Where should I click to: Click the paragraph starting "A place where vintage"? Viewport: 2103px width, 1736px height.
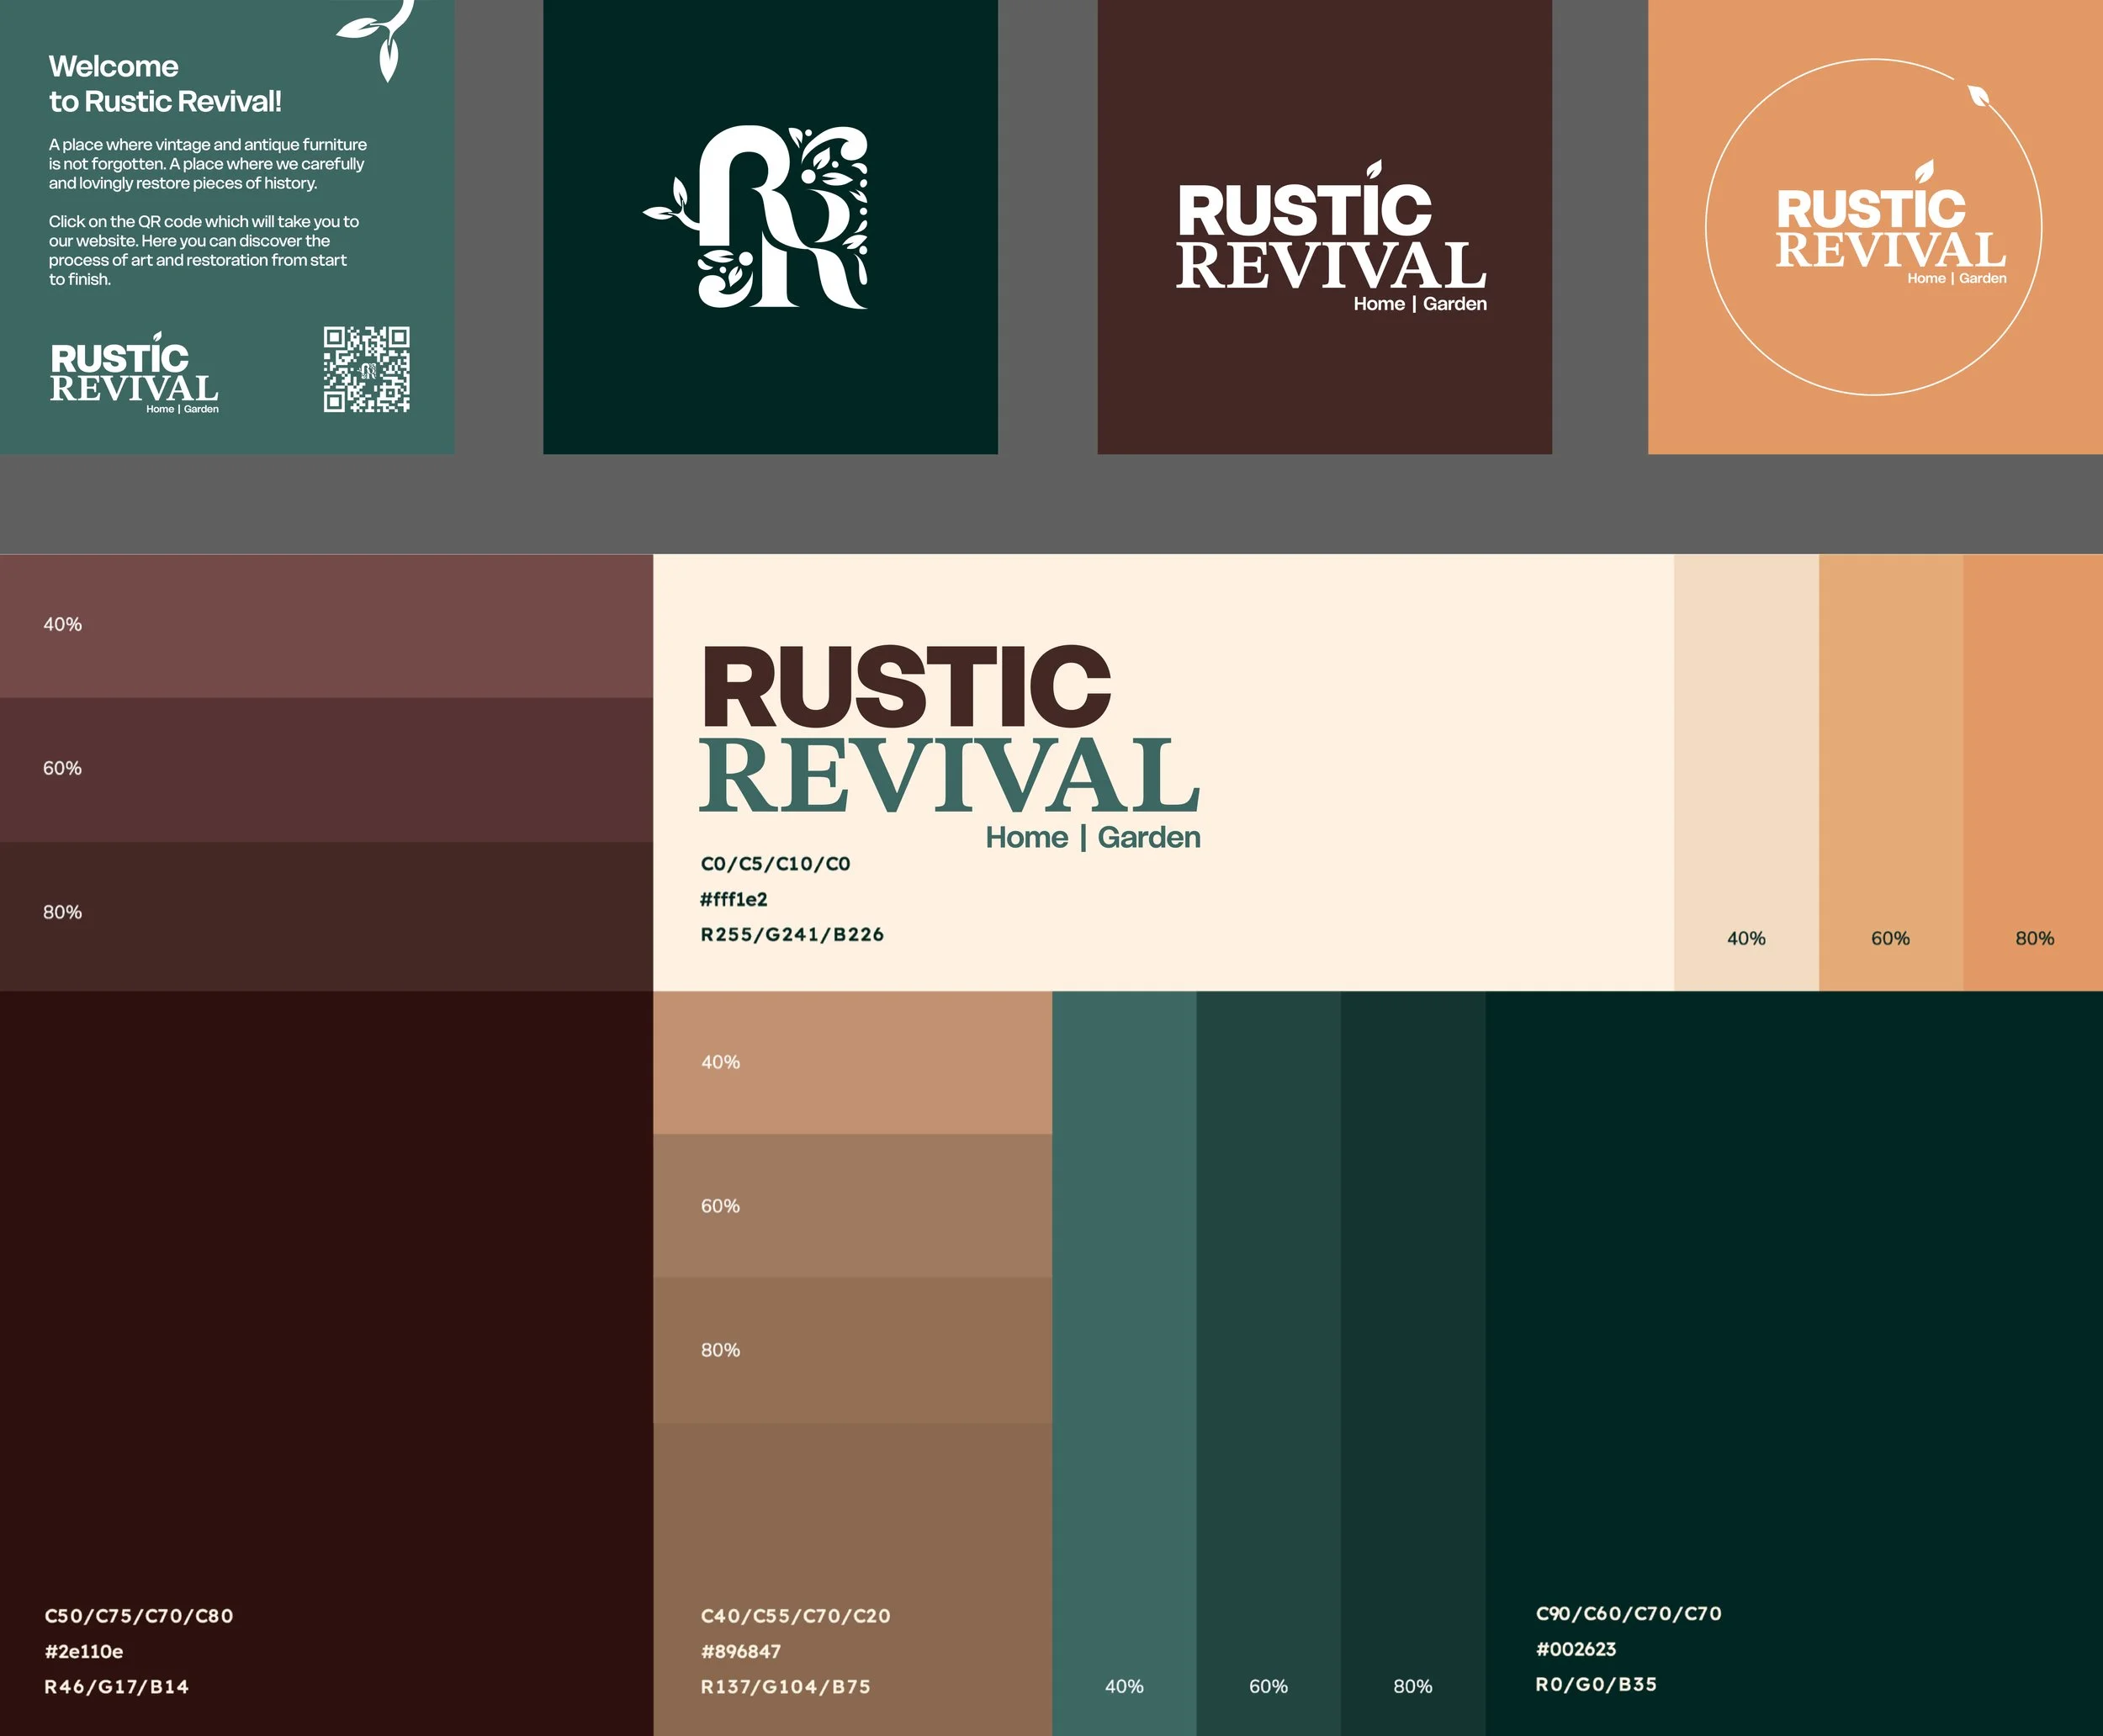point(208,164)
